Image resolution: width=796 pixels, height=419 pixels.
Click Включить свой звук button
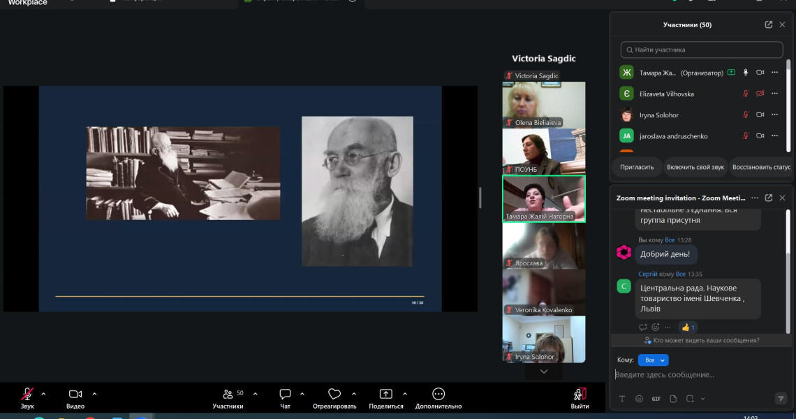point(695,167)
